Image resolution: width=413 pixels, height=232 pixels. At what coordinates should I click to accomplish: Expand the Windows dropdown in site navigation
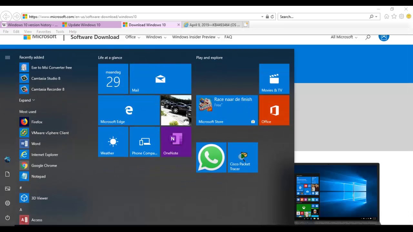coord(156,37)
